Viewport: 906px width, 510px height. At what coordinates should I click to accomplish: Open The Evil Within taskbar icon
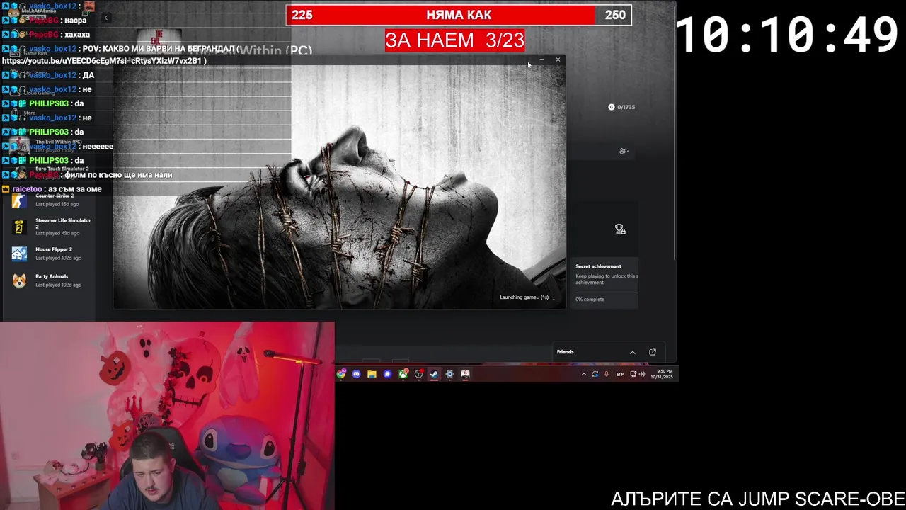[x=465, y=374]
